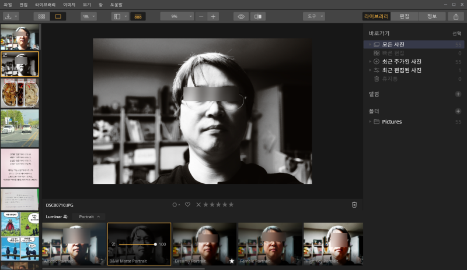Switch to the 라이브러리 tab

(x=376, y=16)
